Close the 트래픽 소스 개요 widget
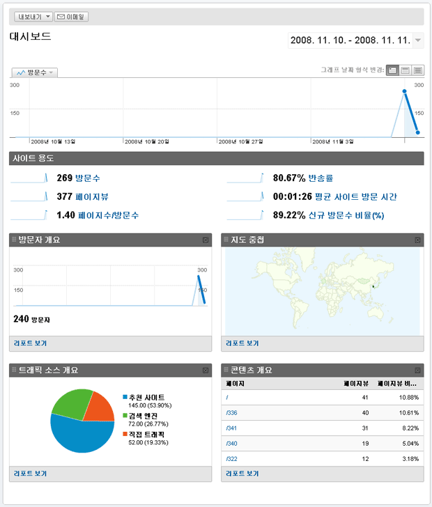Viewport: 432px width, 507px height. click(206, 370)
